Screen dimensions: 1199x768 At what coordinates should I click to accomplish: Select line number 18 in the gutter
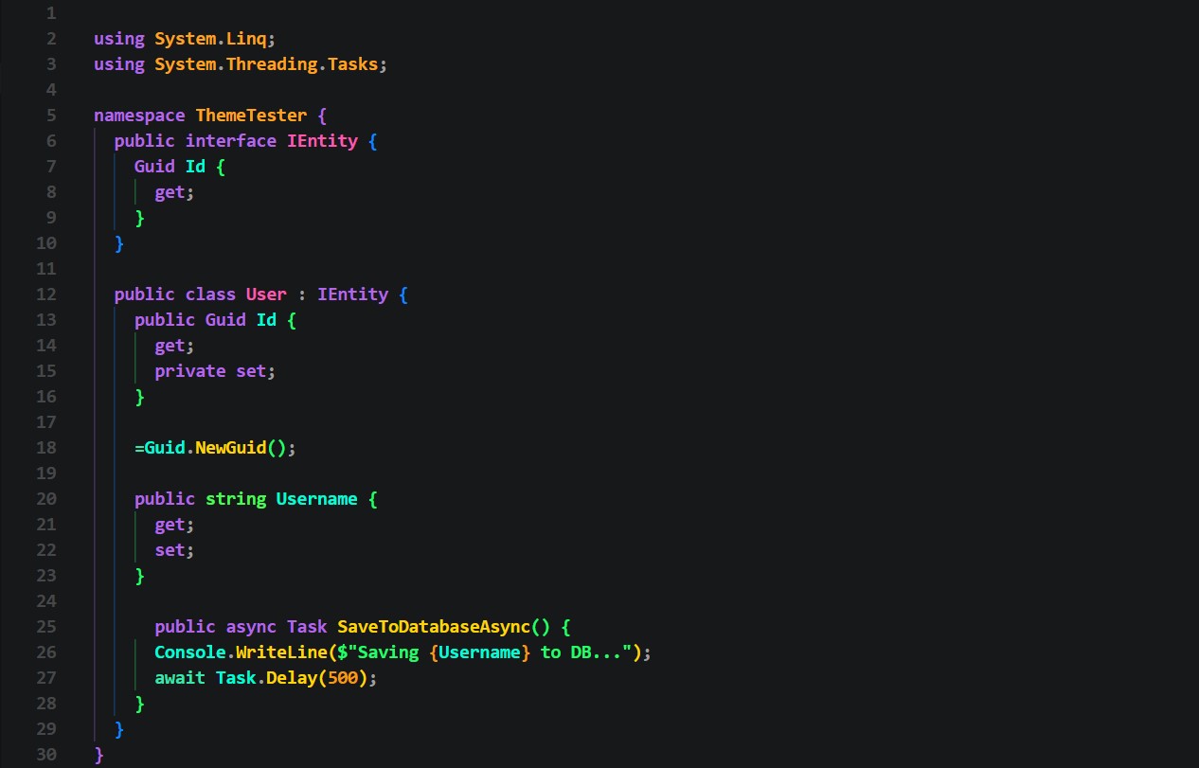coord(45,448)
